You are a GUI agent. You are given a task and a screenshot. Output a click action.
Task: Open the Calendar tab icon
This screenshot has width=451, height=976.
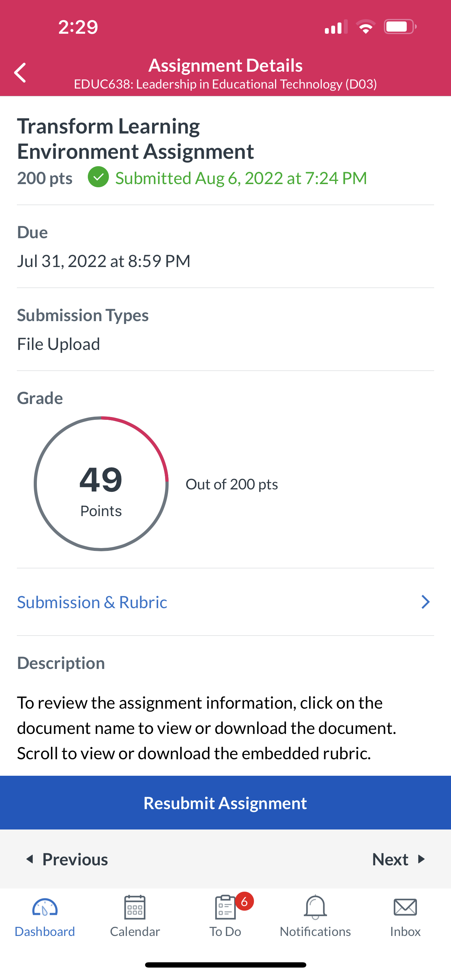(135, 907)
